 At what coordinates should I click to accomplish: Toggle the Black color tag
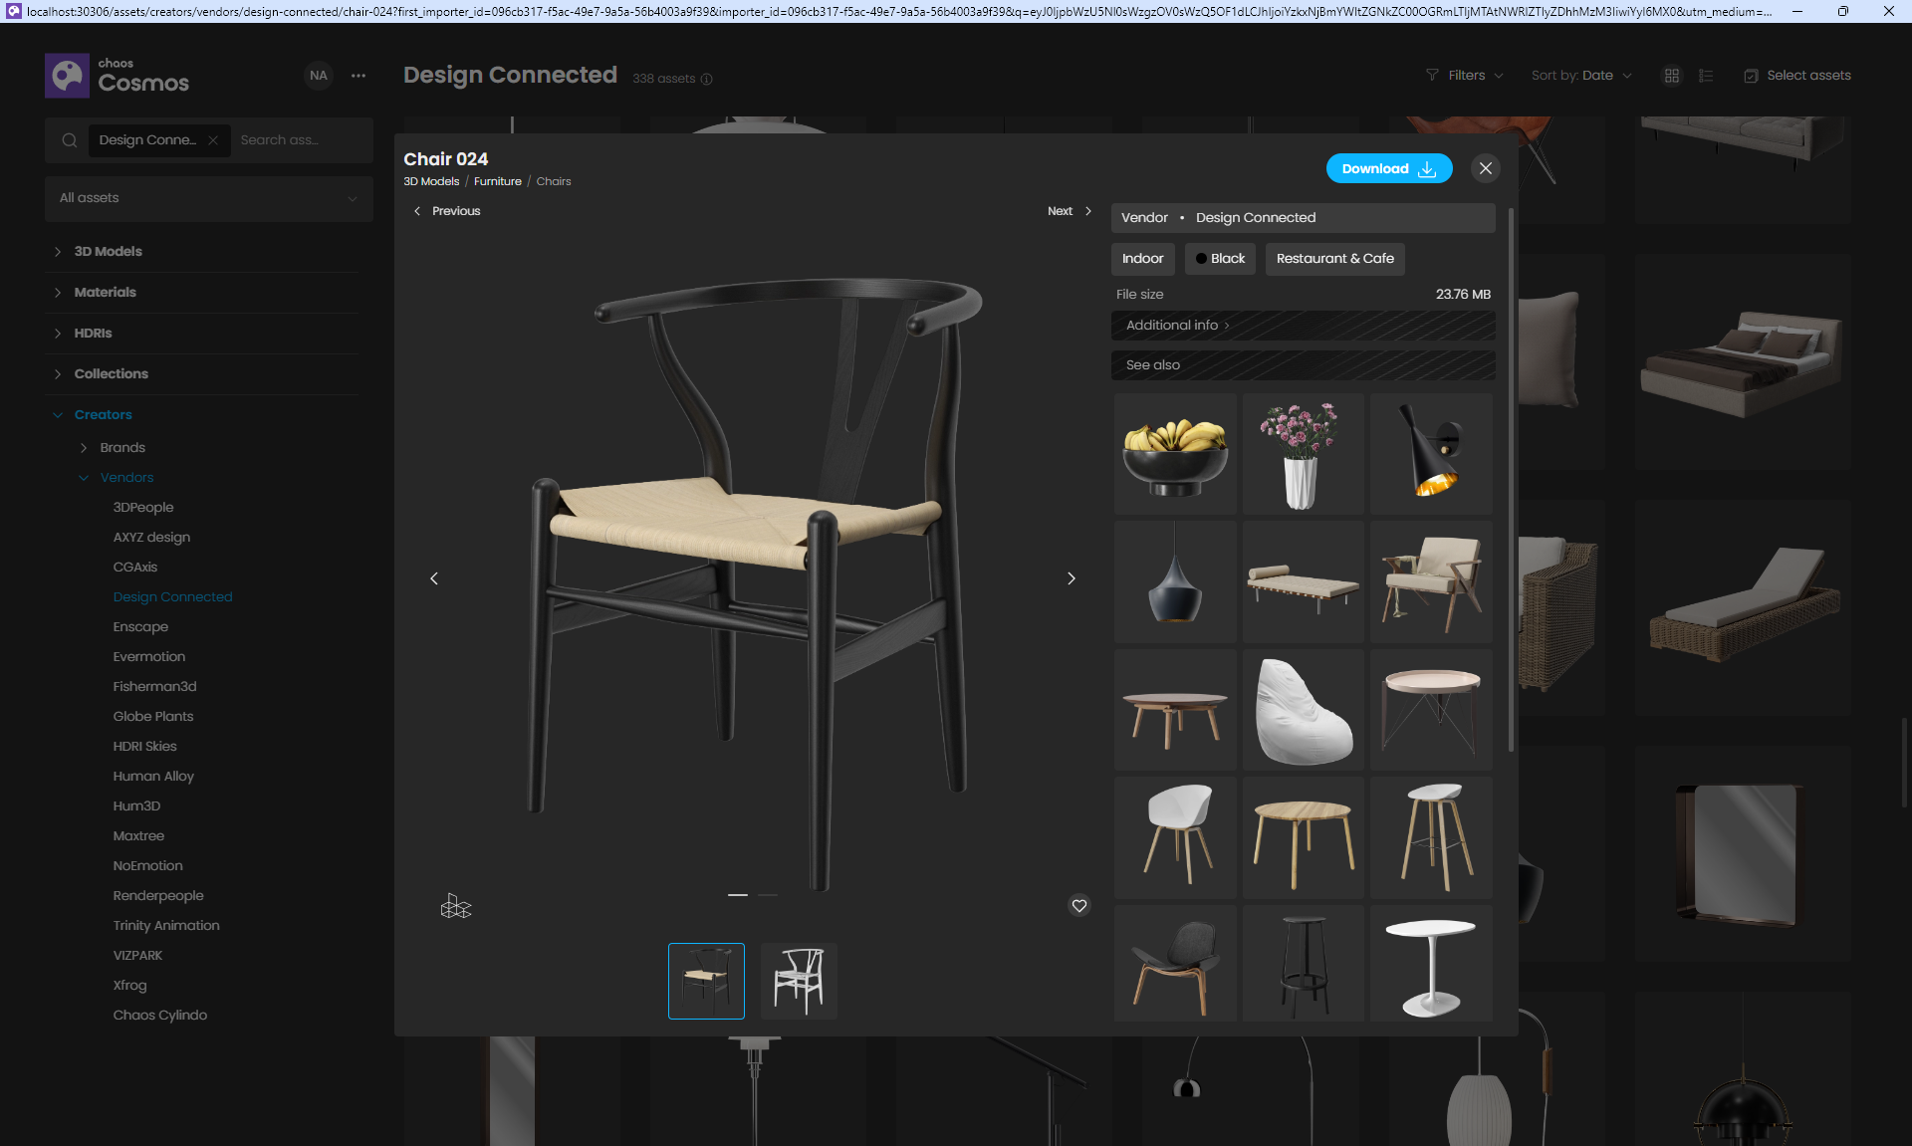click(x=1220, y=259)
